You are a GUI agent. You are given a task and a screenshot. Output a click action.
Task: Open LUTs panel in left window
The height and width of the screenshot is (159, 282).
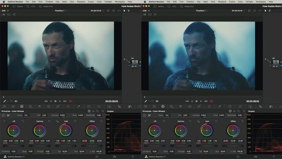point(31,6)
